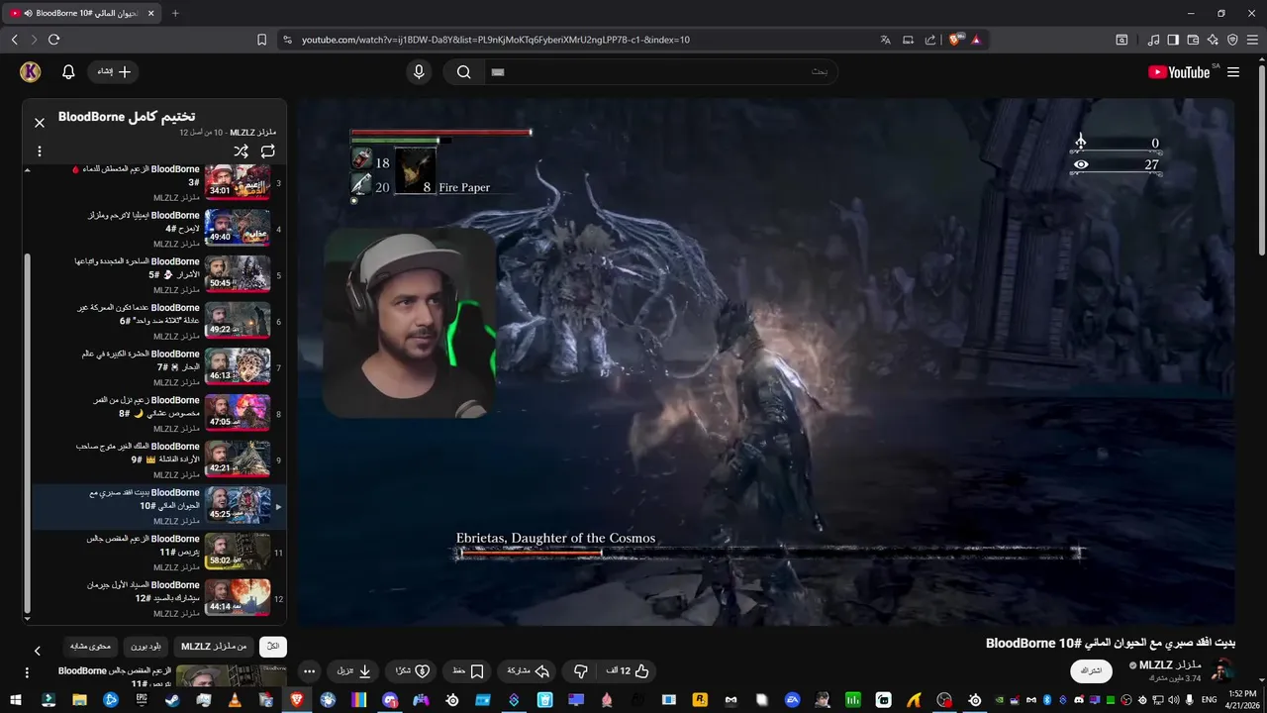
Task: Select the Bloodborne filter chip
Action: [146, 647]
